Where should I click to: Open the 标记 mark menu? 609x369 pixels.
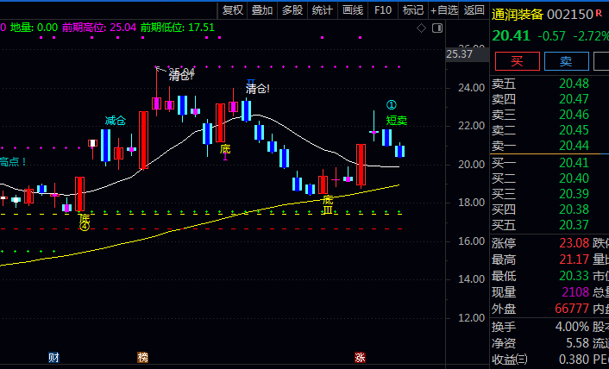413,10
